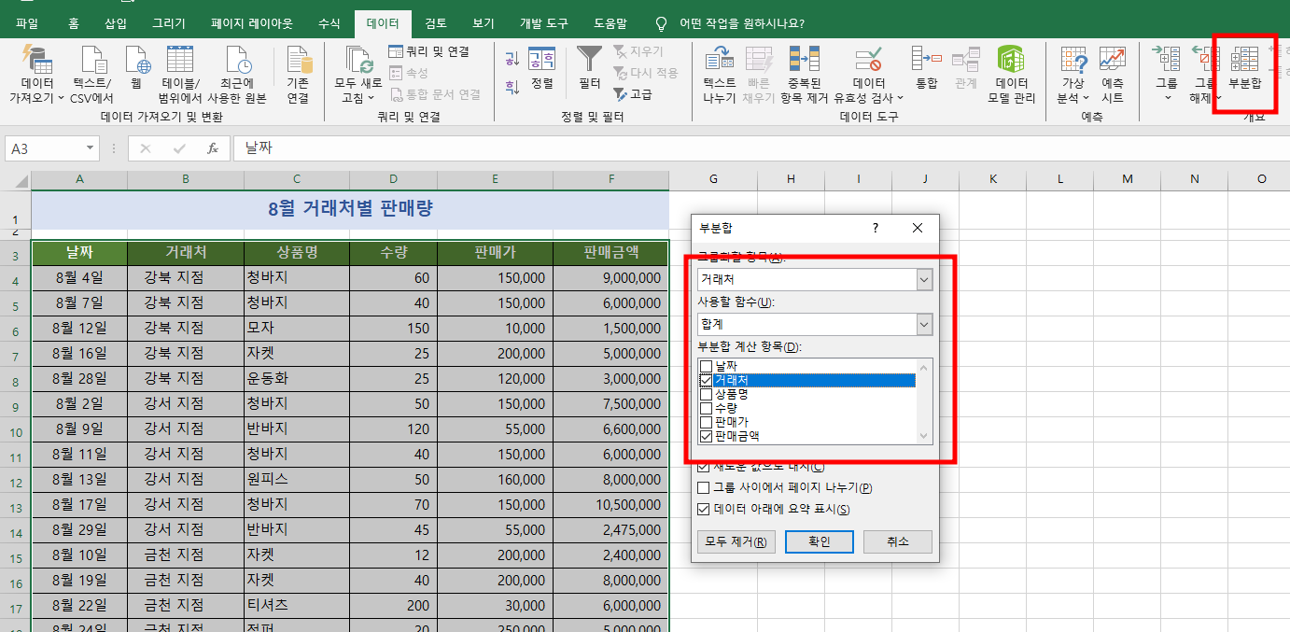This screenshot has width=1290, height=632.
Task: Click the fx insert function icon
Action: click(x=213, y=148)
